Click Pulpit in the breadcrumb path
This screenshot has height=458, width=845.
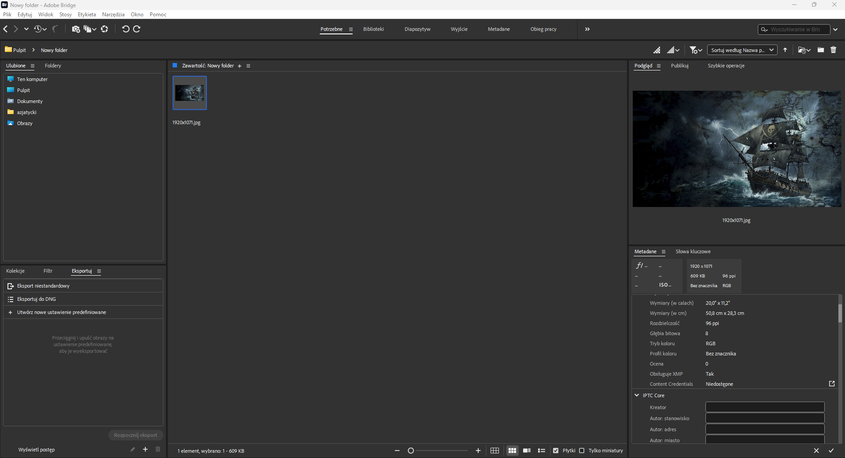[19, 50]
